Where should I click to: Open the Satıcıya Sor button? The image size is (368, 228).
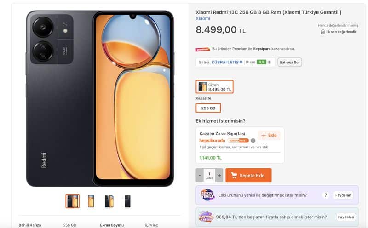[x=290, y=63]
